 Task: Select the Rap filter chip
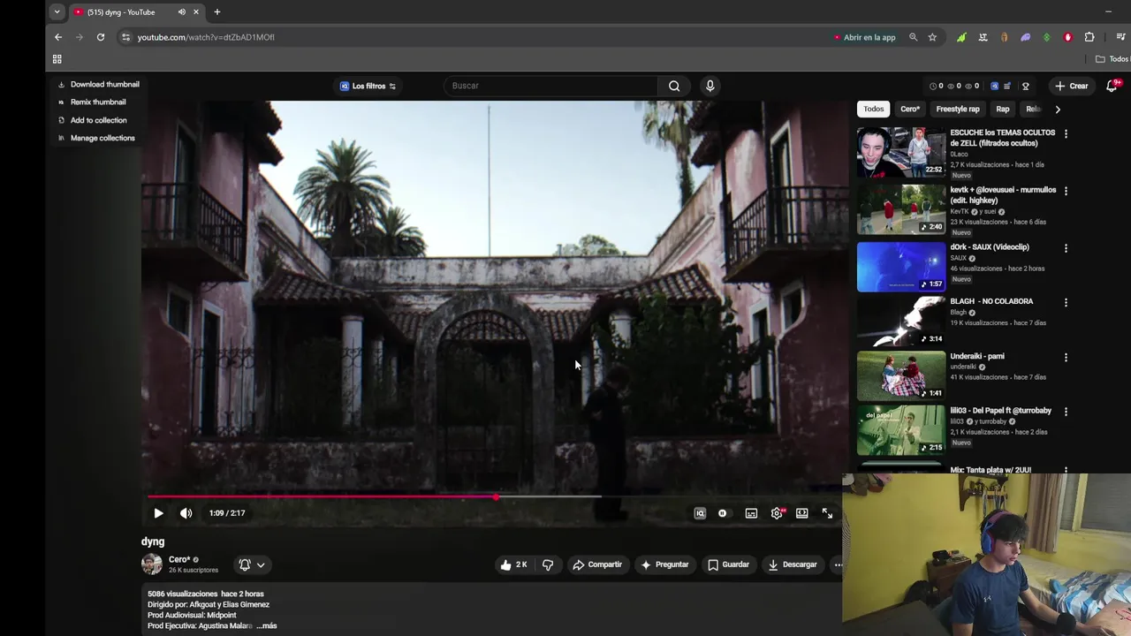(1003, 109)
